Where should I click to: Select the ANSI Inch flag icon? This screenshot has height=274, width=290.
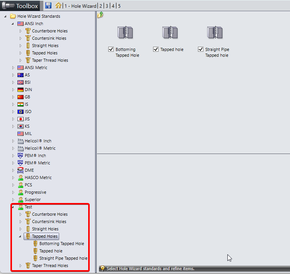[20, 24]
